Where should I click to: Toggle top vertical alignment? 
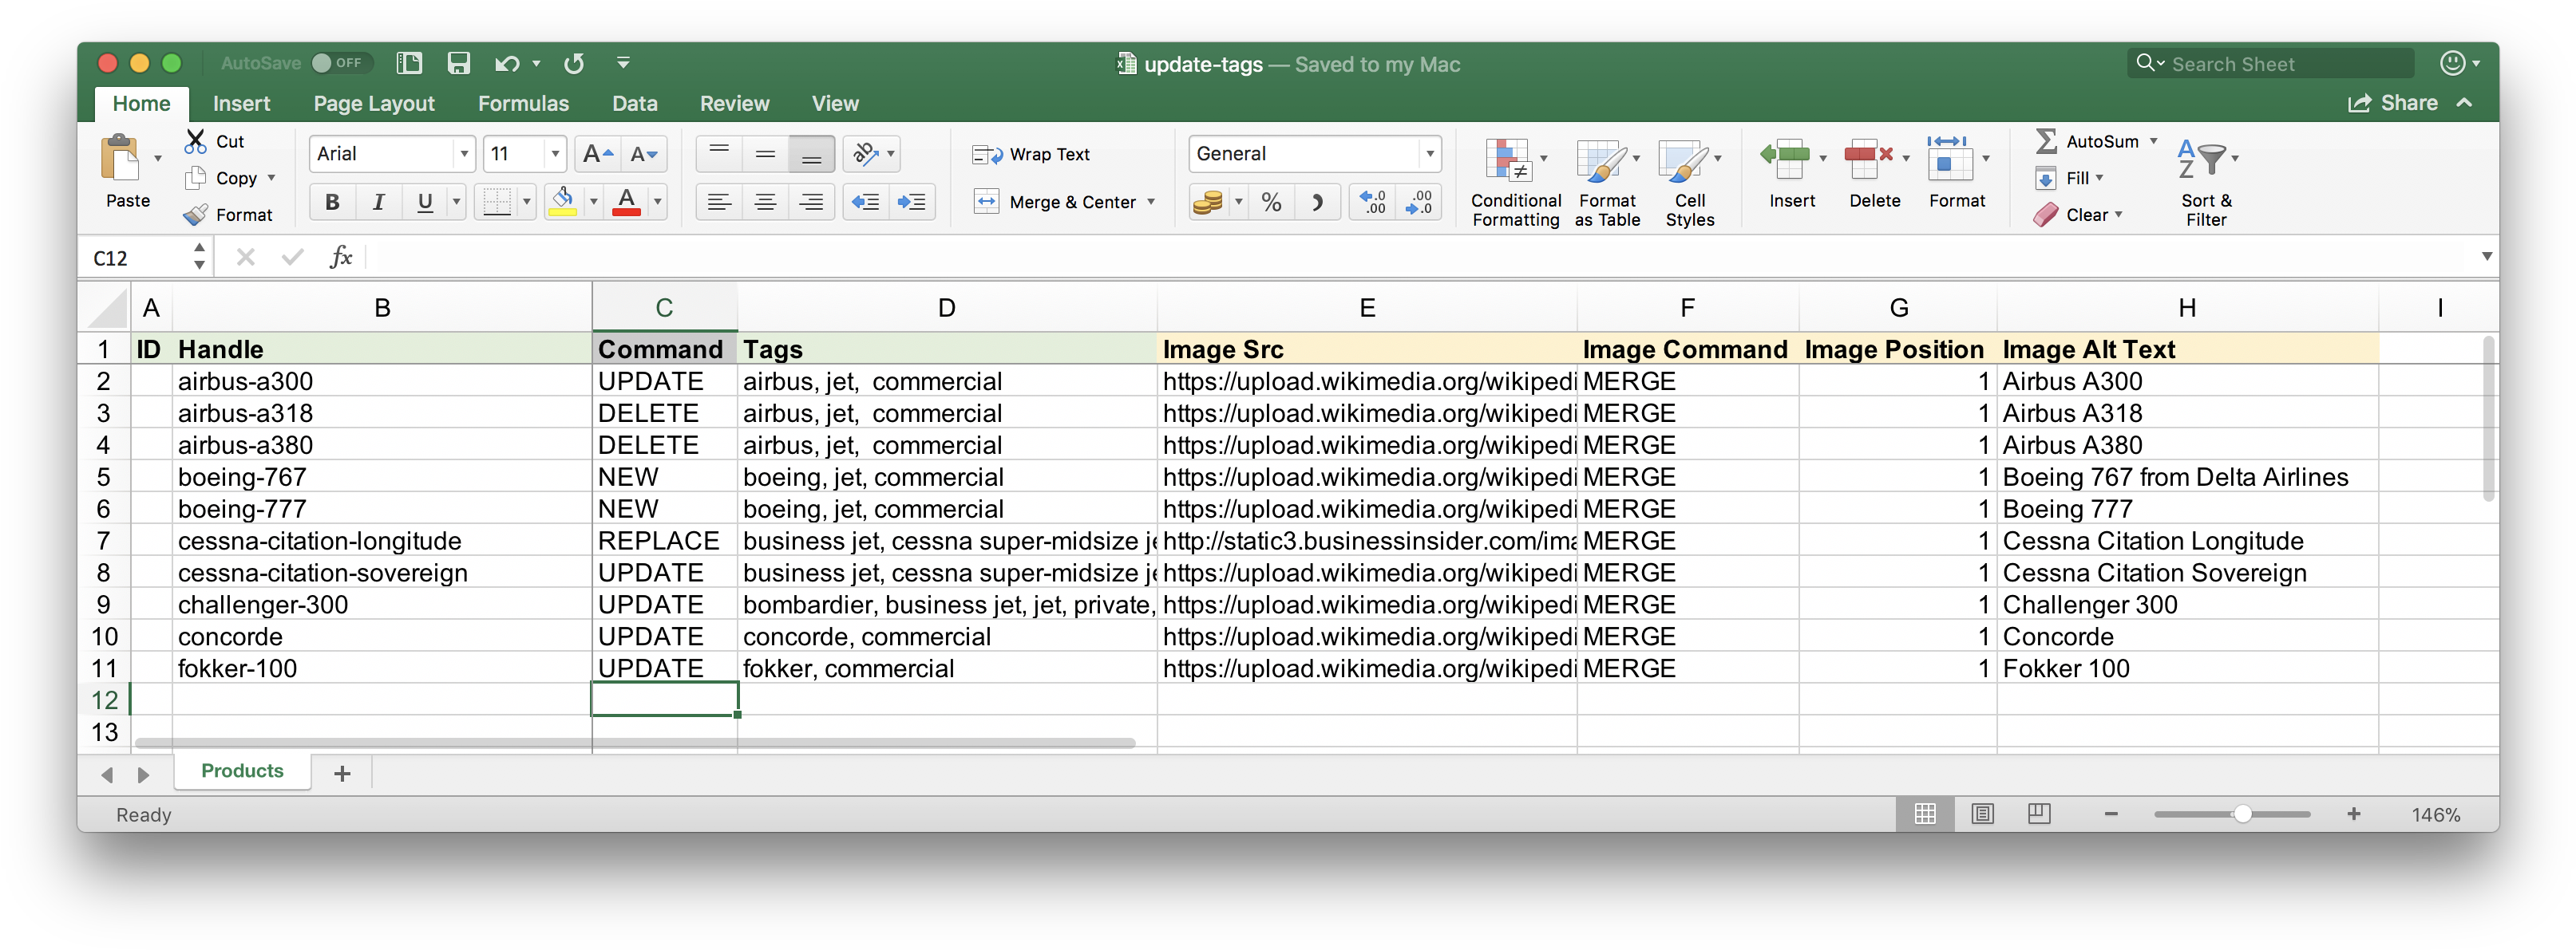coord(719,154)
